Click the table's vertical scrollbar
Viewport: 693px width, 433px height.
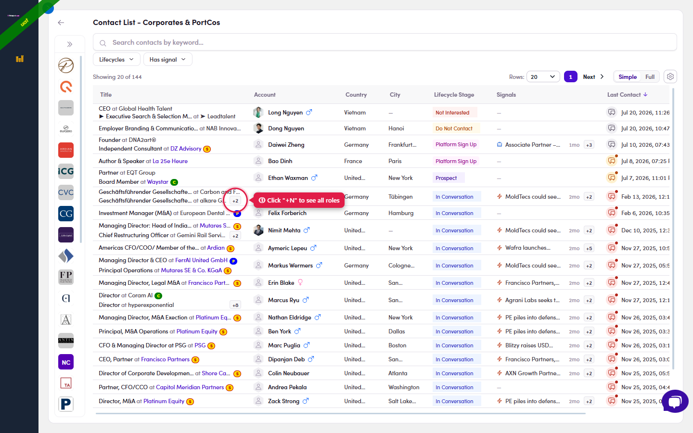pos(673,229)
